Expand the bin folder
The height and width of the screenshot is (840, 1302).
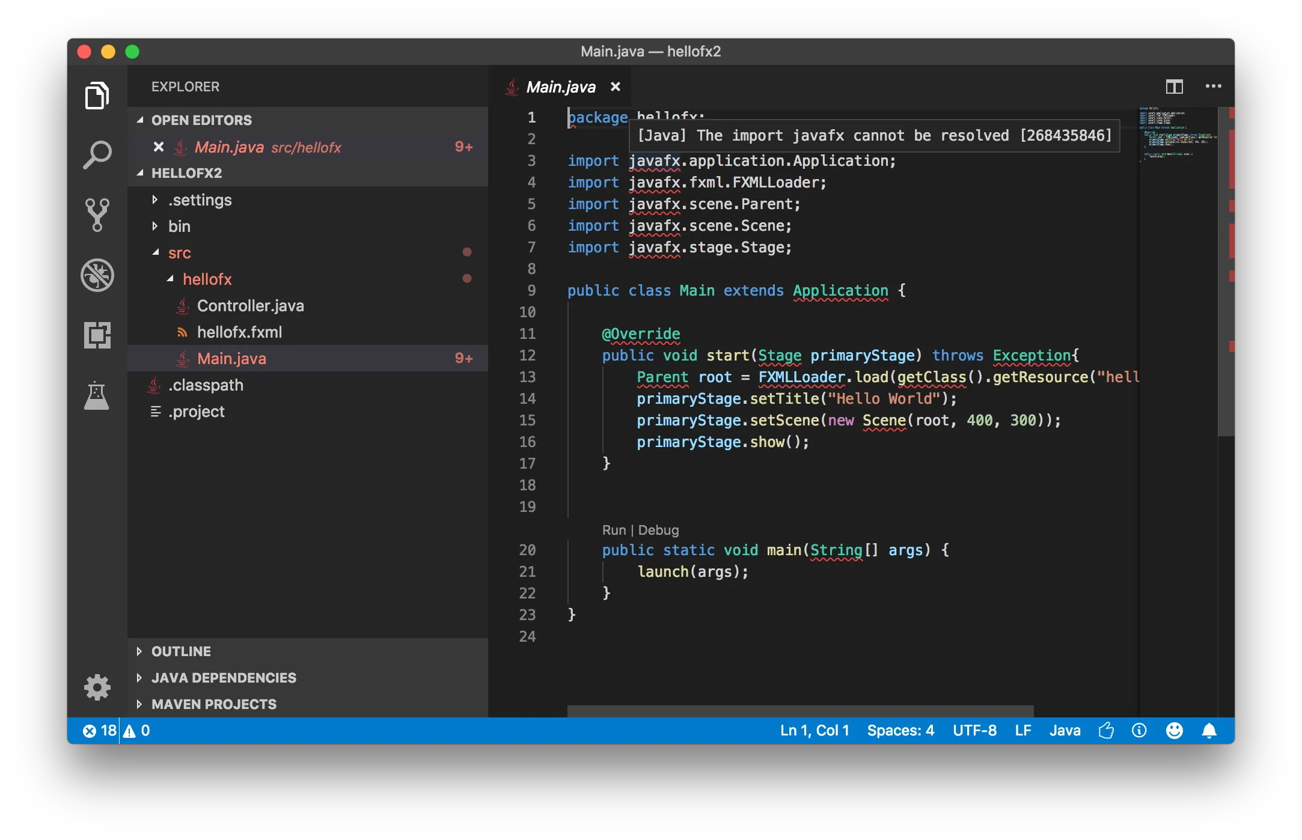(179, 227)
